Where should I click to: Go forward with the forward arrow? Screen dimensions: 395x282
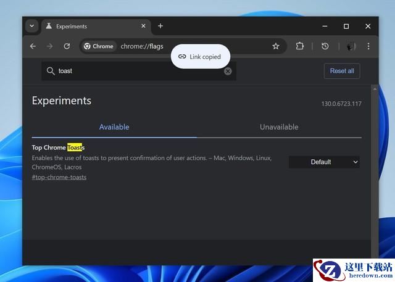point(50,46)
